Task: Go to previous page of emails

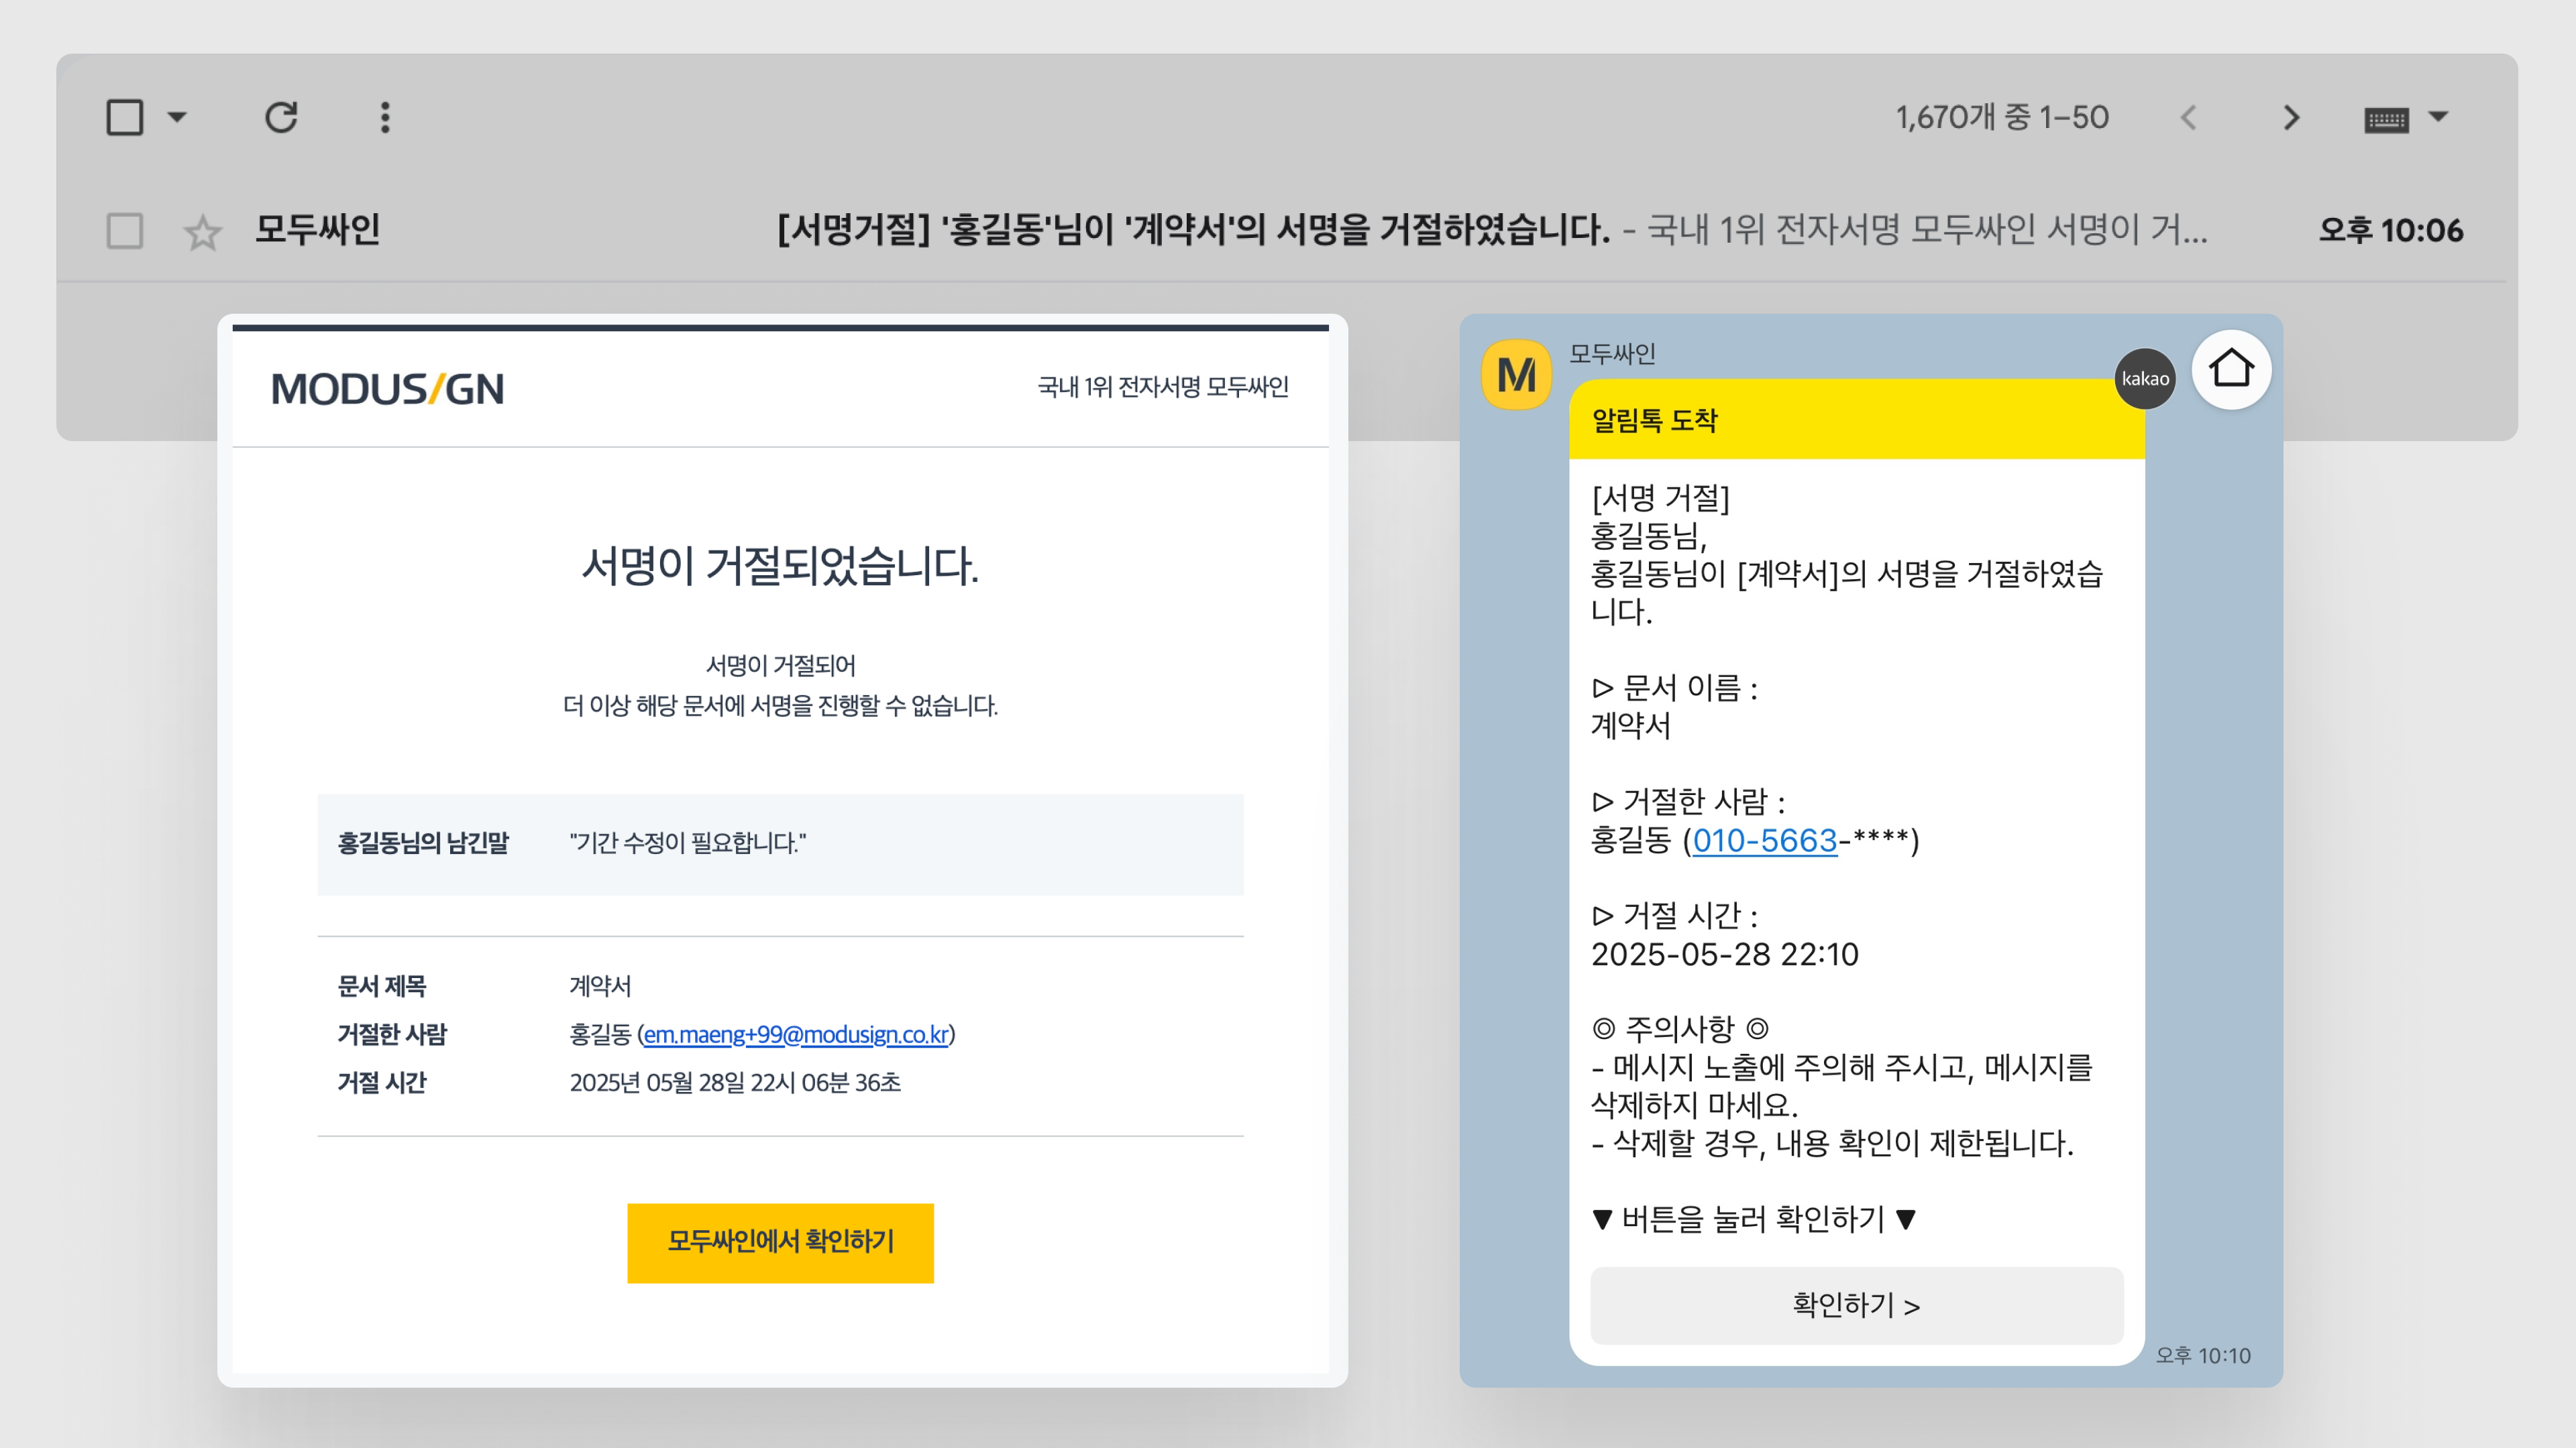Action: 2189,118
